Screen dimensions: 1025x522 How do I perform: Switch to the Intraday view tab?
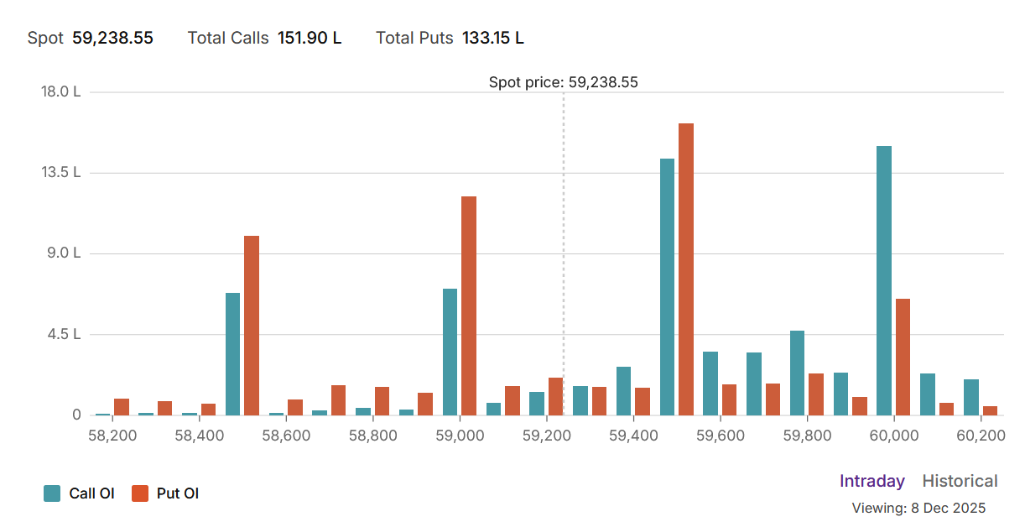click(x=872, y=481)
